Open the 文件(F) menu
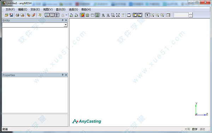 tap(10, 10)
